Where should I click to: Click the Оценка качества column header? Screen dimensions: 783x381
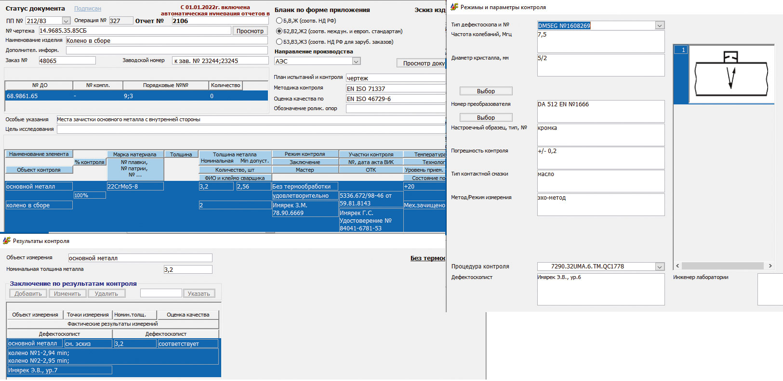188,315
